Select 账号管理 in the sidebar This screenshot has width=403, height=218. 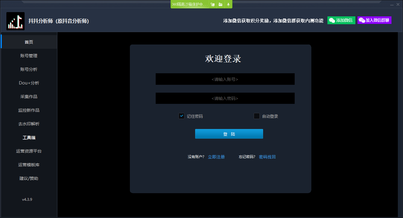point(29,55)
